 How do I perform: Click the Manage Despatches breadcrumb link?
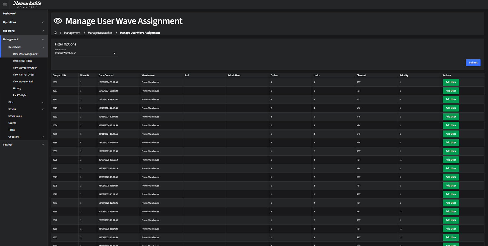pyautogui.click(x=100, y=33)
